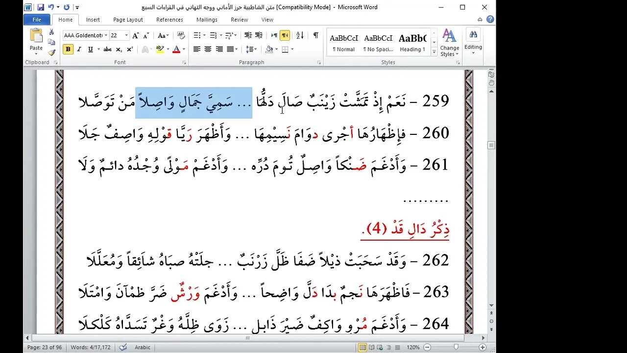Click the Save icon in the quick access toolbar
Viewport: 627px width, 353px height.
point(41,7)
